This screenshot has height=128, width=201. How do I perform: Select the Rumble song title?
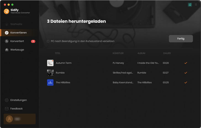[60, 73]
